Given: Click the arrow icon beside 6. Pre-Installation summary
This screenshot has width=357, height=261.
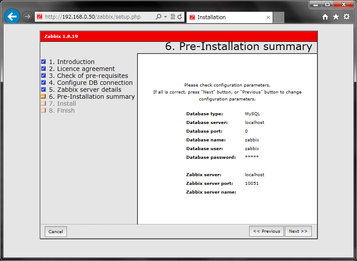Looking at the screenshot, I should pos(43,96).
